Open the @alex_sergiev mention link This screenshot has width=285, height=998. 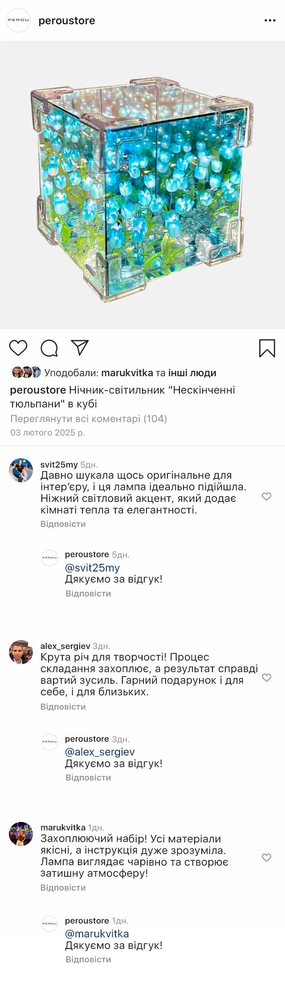(x=100, y=752)
